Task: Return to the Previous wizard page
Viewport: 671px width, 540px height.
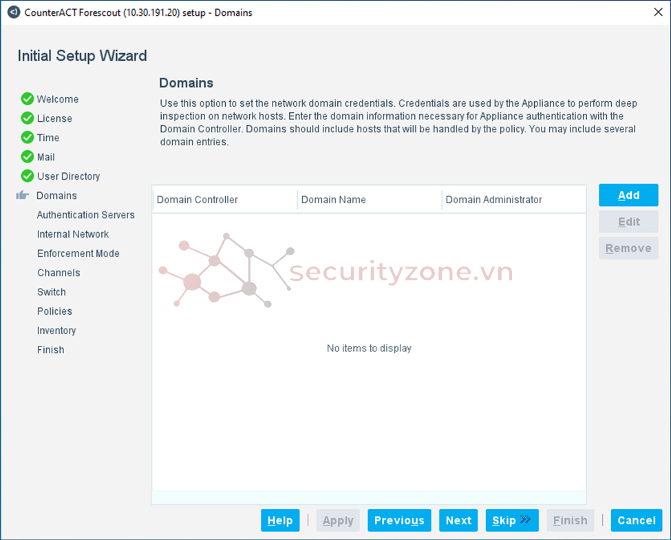Action: click(x=399, y=520)
